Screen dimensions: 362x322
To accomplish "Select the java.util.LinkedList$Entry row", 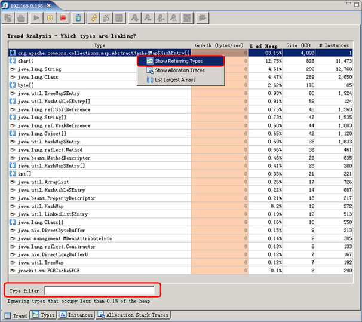I will pyautogui.click(x=180, y=214).
